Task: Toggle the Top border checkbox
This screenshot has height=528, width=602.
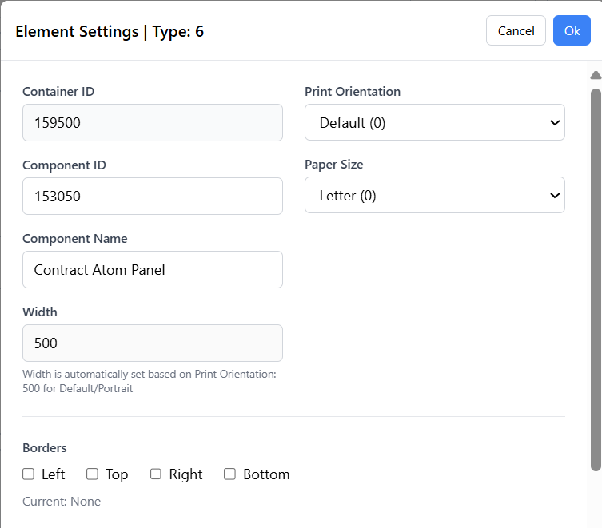Action: point(93,474)
